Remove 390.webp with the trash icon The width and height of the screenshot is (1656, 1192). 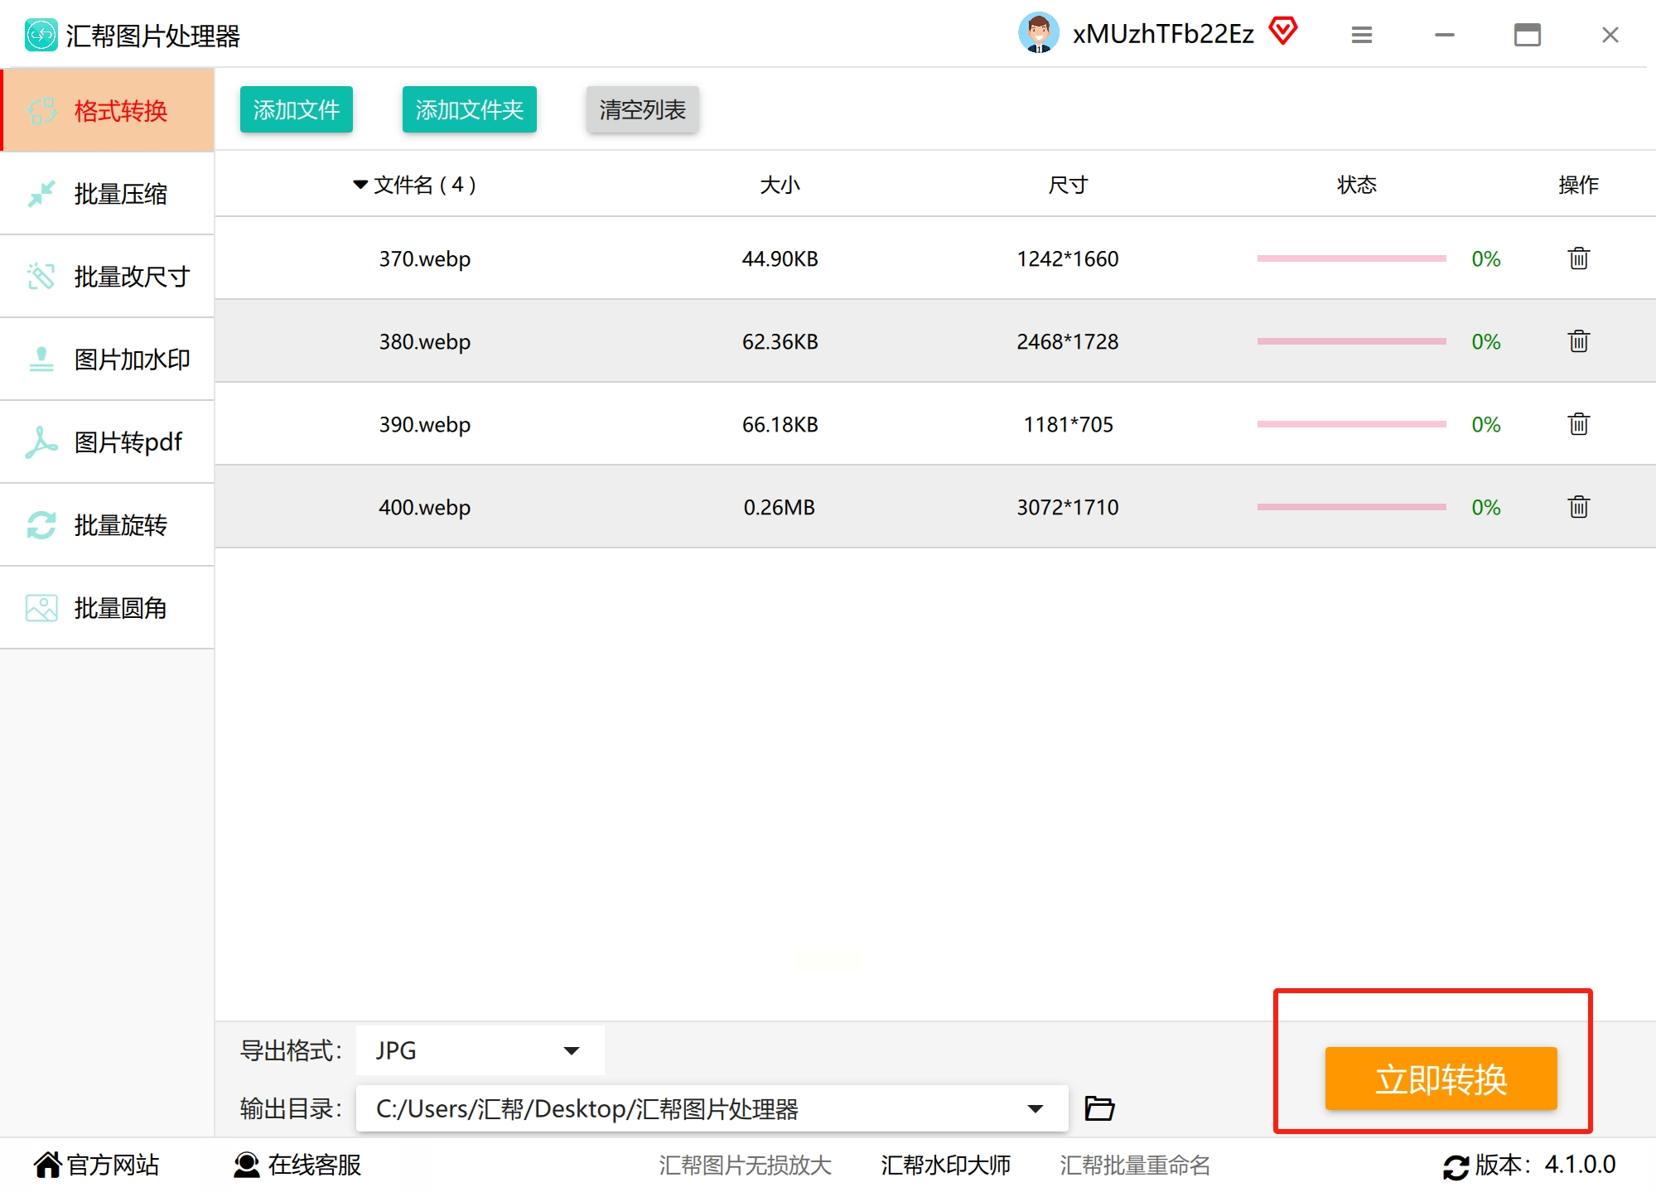[1578, 424]
